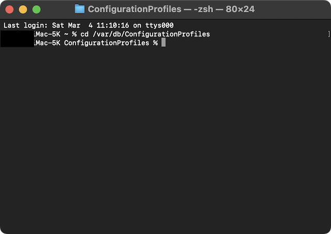Click the /var/db/ConfigurationProfiles path text
The image size is (331, 234).
151,34
